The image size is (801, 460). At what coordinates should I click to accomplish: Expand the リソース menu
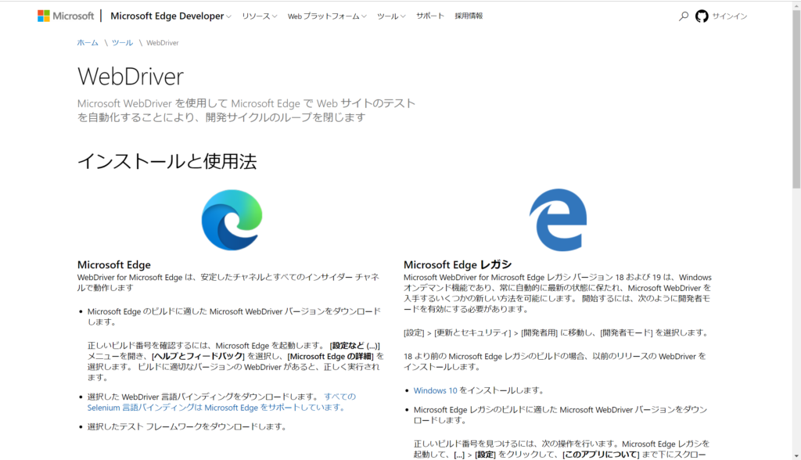[260, 16]
